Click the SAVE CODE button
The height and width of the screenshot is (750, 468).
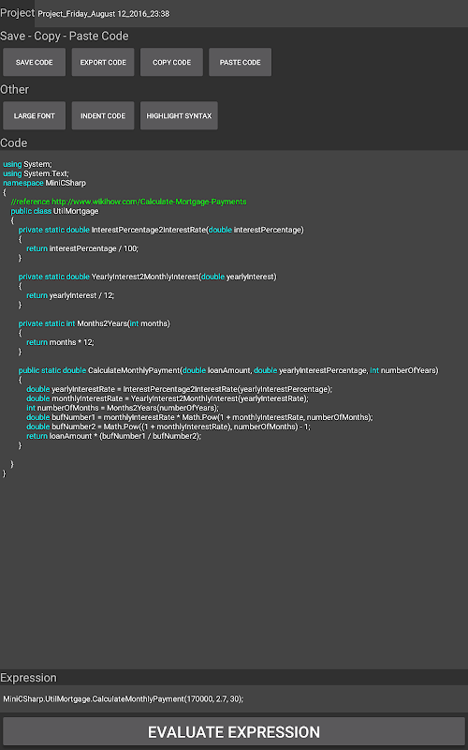35,62
